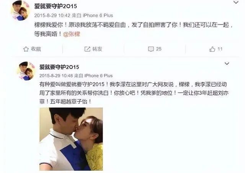This screenshot has width=245, height=173.
Task: Click the like count 11
Action: click(220, 49)
